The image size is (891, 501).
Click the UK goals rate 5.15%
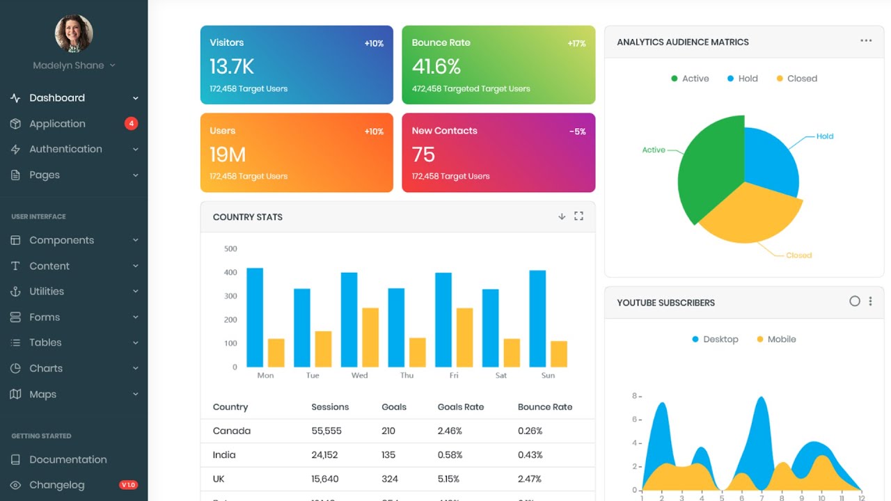tap(449, 479)
